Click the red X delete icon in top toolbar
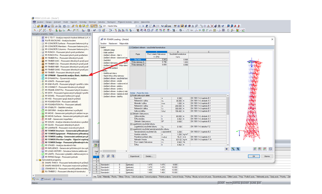 coord(212,26)
